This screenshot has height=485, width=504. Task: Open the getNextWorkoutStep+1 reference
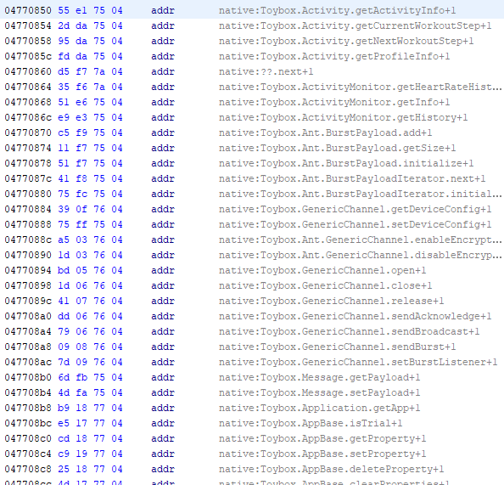[346, 41]
